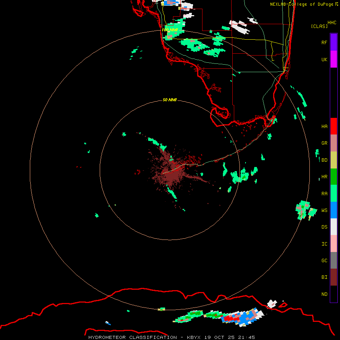Click the white DS dry snow swatch

tap(334, 227)
